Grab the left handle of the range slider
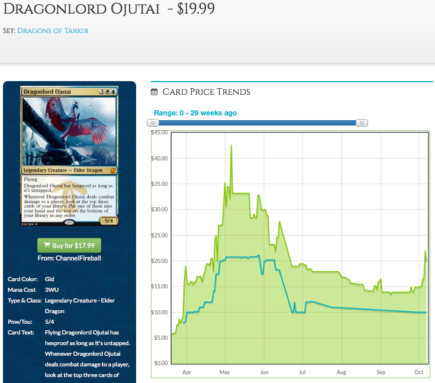This screenshot has width=435, height=383. tap(153, 123)
